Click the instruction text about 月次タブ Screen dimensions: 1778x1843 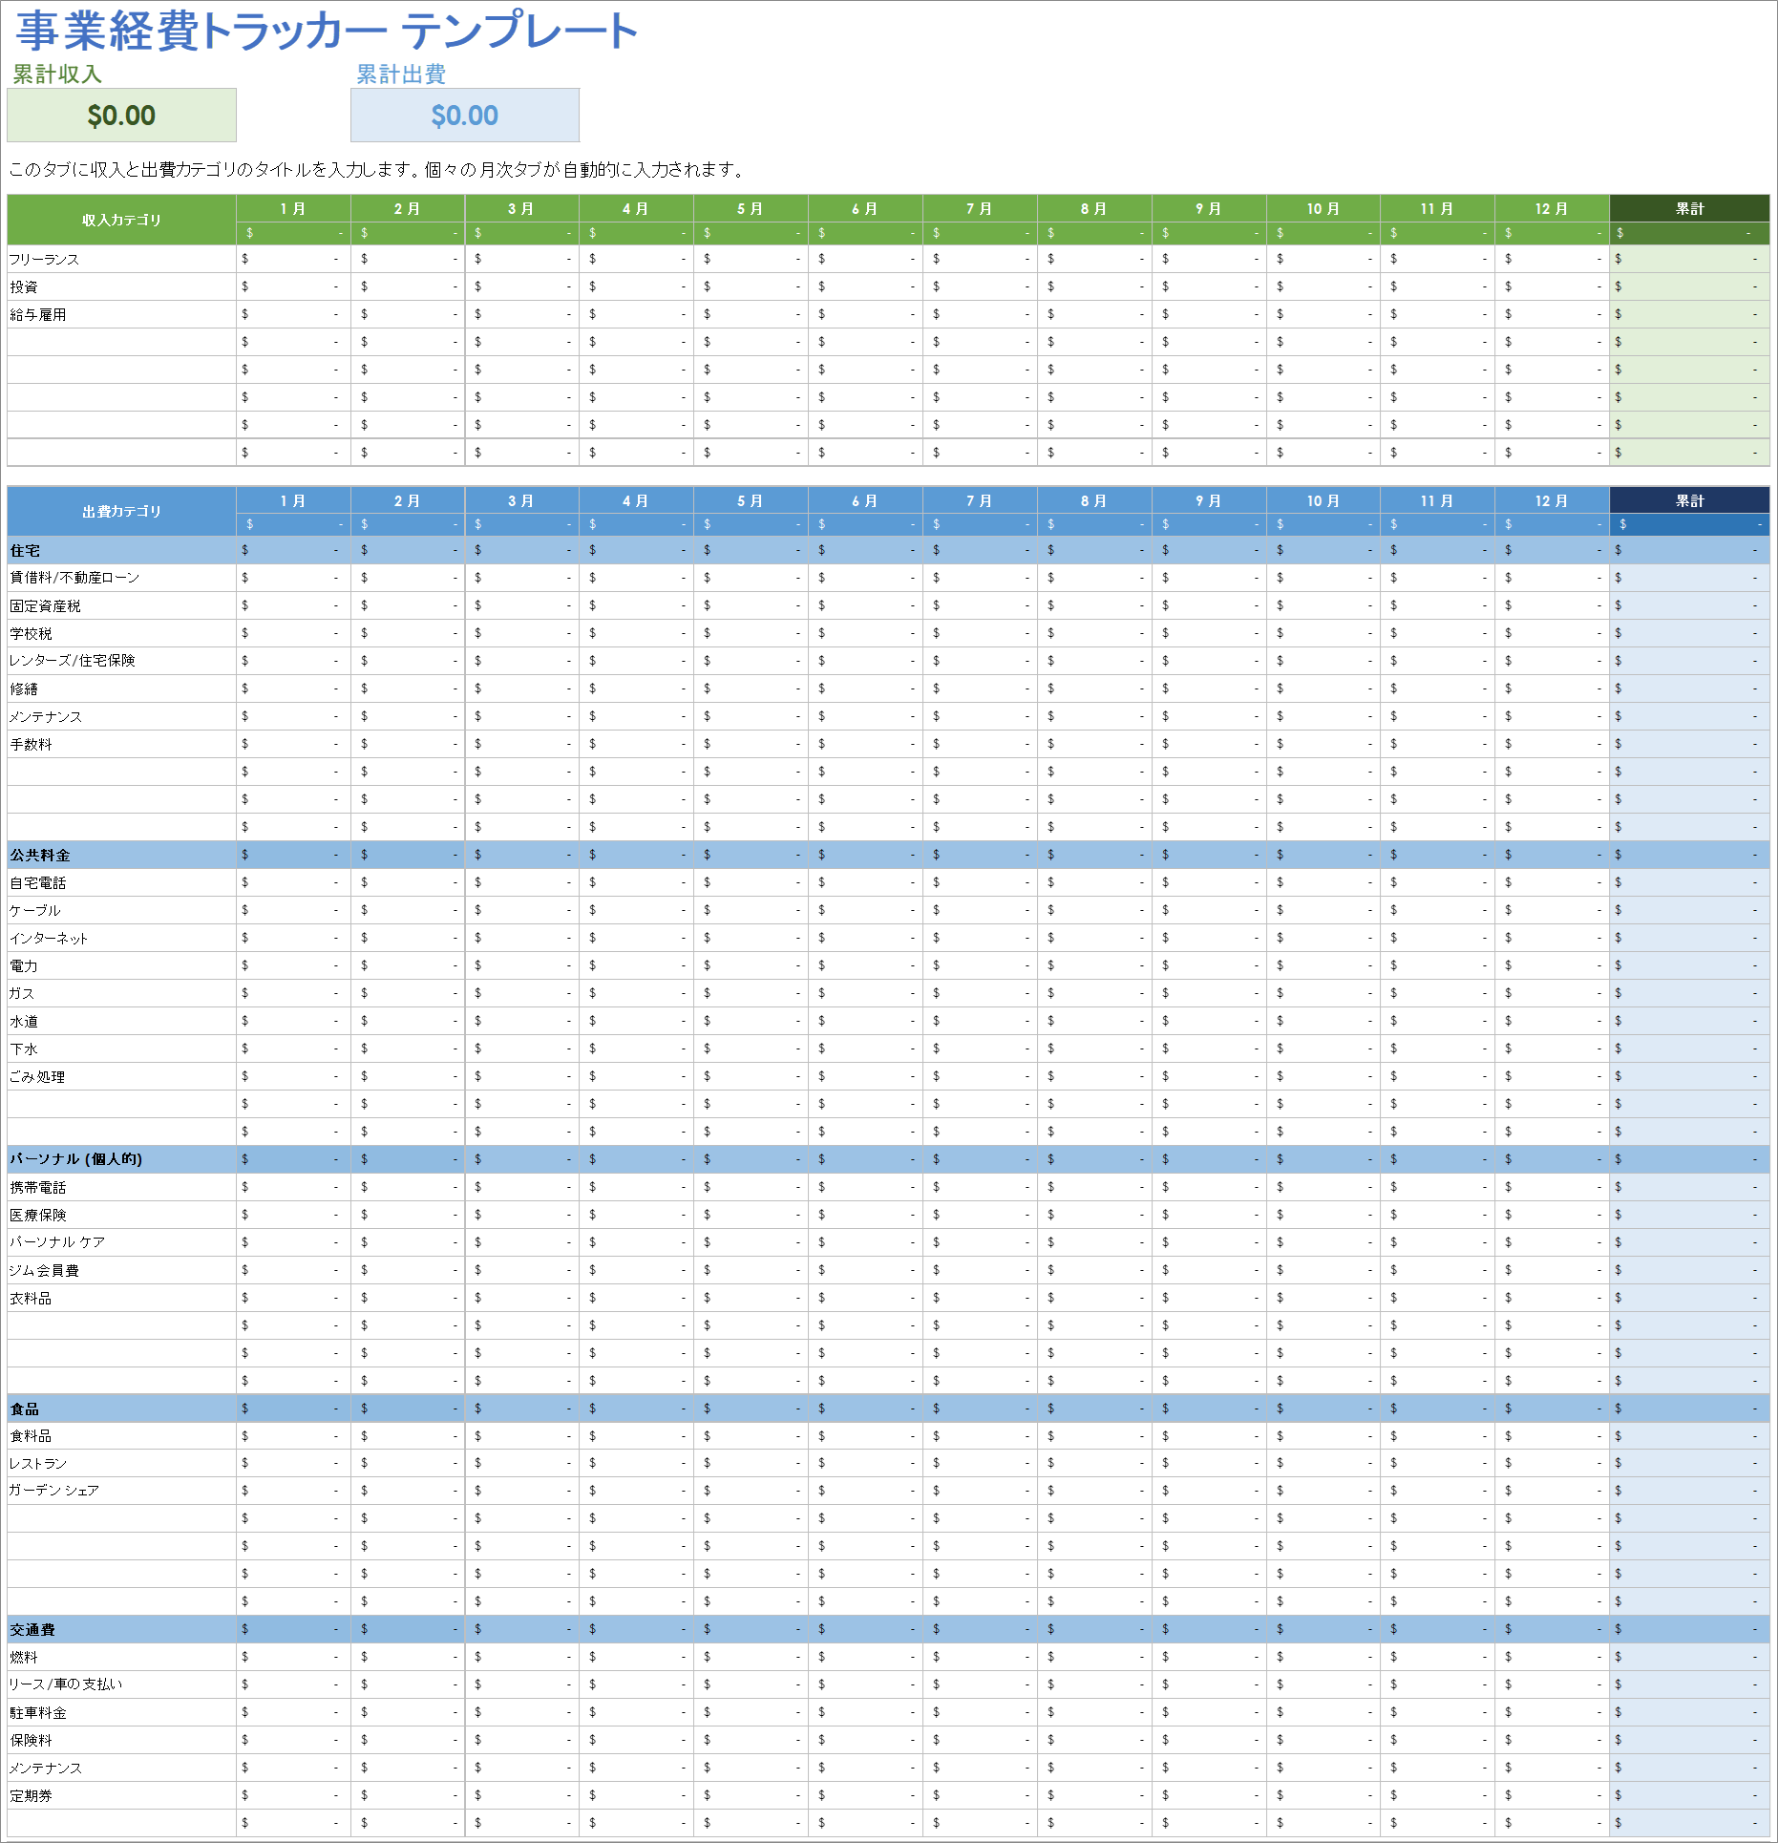(377, 170)
